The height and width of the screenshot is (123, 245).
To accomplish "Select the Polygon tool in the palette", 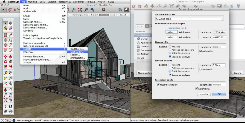I will [x=5, y=45].
